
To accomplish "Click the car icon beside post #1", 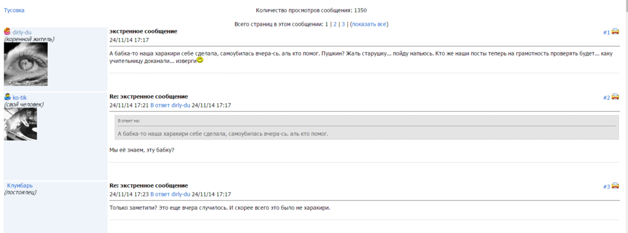I will pyautogui.click(x=615, y=32).
